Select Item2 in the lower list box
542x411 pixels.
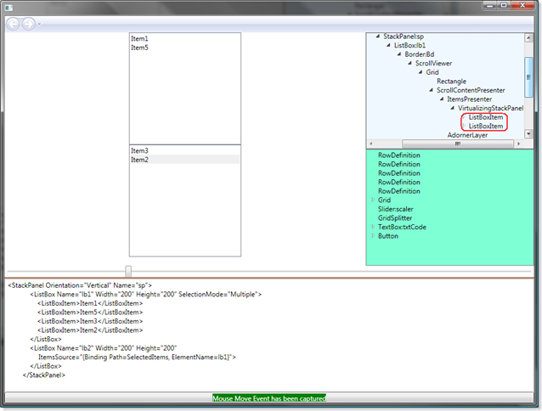point(184,160)
